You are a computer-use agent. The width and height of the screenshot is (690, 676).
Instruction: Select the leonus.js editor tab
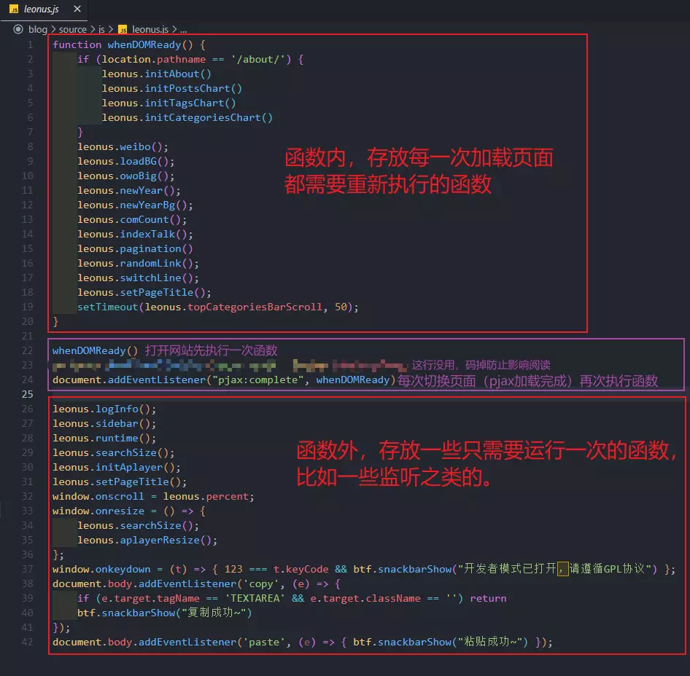42,9
